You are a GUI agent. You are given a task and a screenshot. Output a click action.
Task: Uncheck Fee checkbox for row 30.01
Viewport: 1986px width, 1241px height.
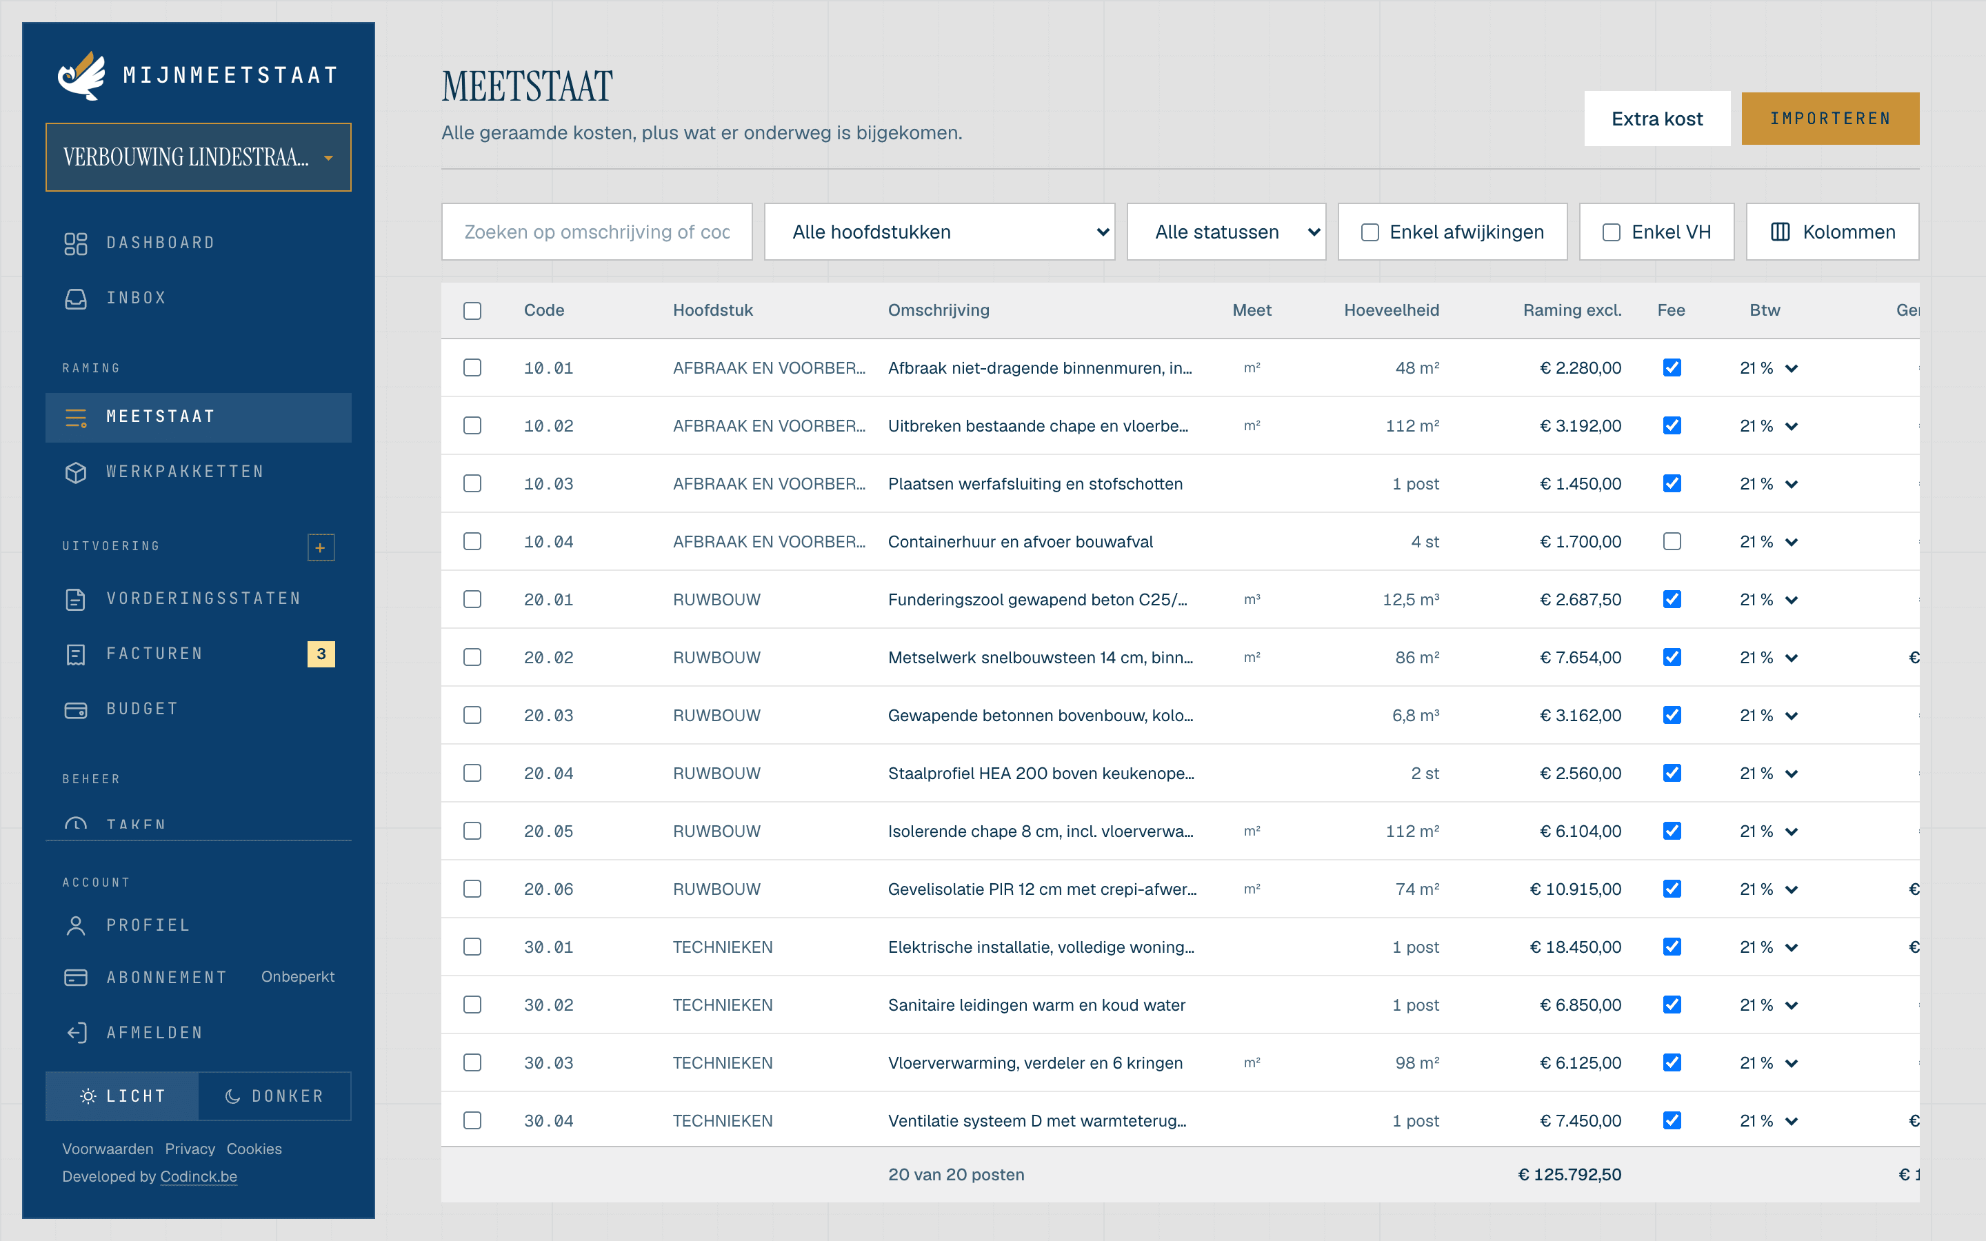pyautogui.click(x=1672, y=947)
